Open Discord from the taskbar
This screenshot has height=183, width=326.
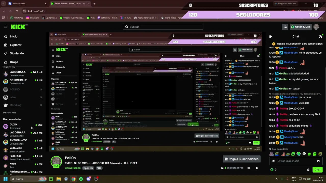pyautogui.click(x=89, y=179)
